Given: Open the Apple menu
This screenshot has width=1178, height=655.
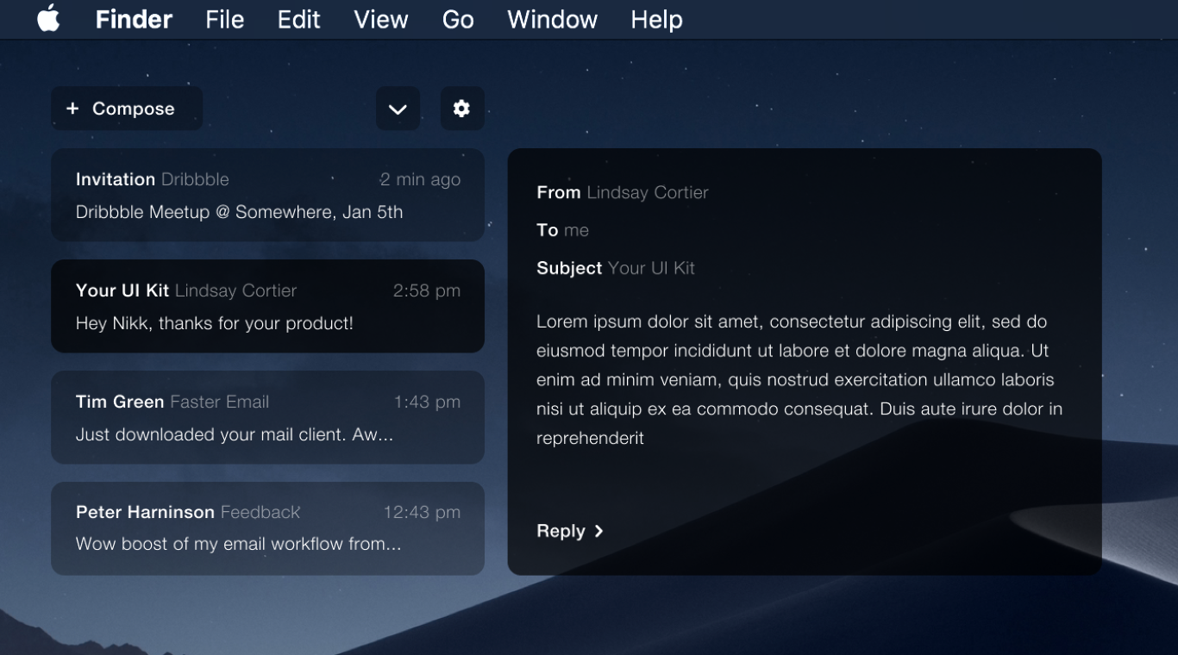Looking at the screenshot, I should coord(49,19).
